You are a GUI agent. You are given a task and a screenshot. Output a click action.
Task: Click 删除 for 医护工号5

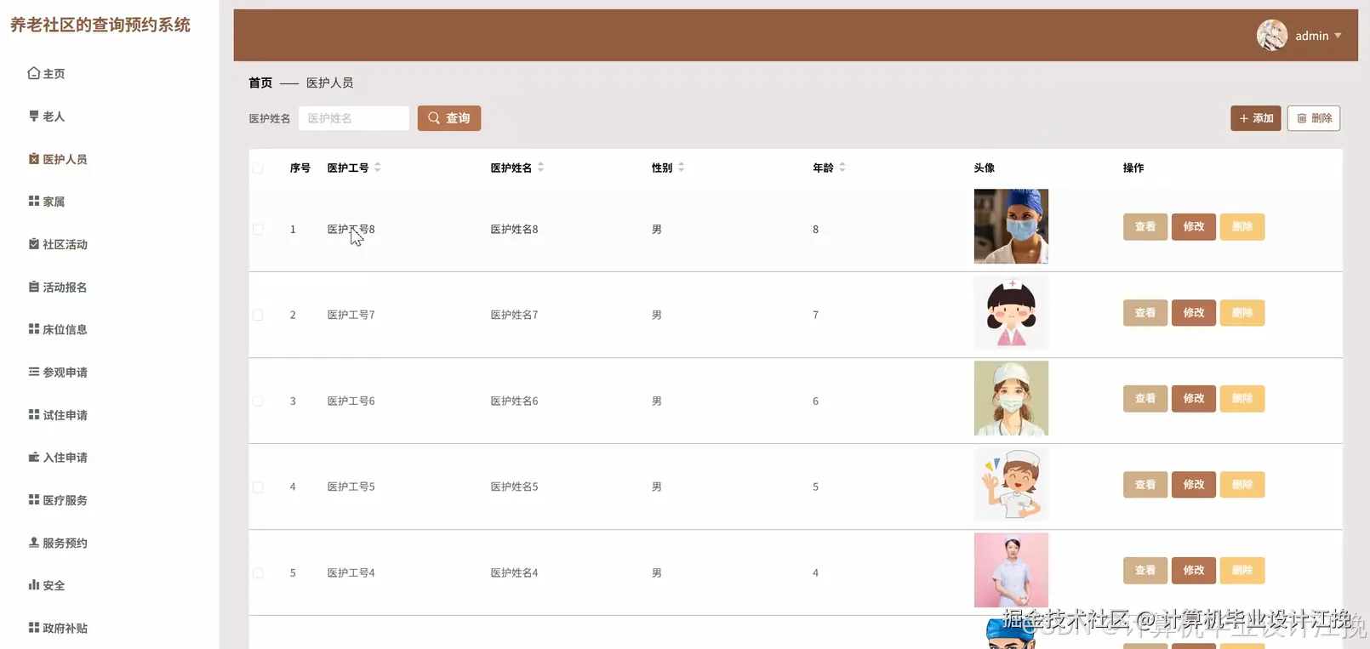1242,485
